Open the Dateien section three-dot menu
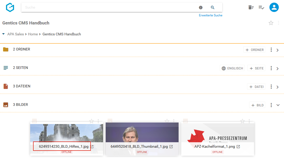Image resolution: width=284 pixels, height=162 pixels. tap(271, 87)
